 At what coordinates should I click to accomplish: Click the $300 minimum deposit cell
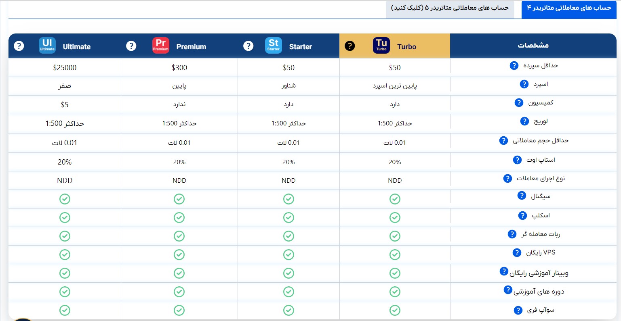(x=179, y=68)
